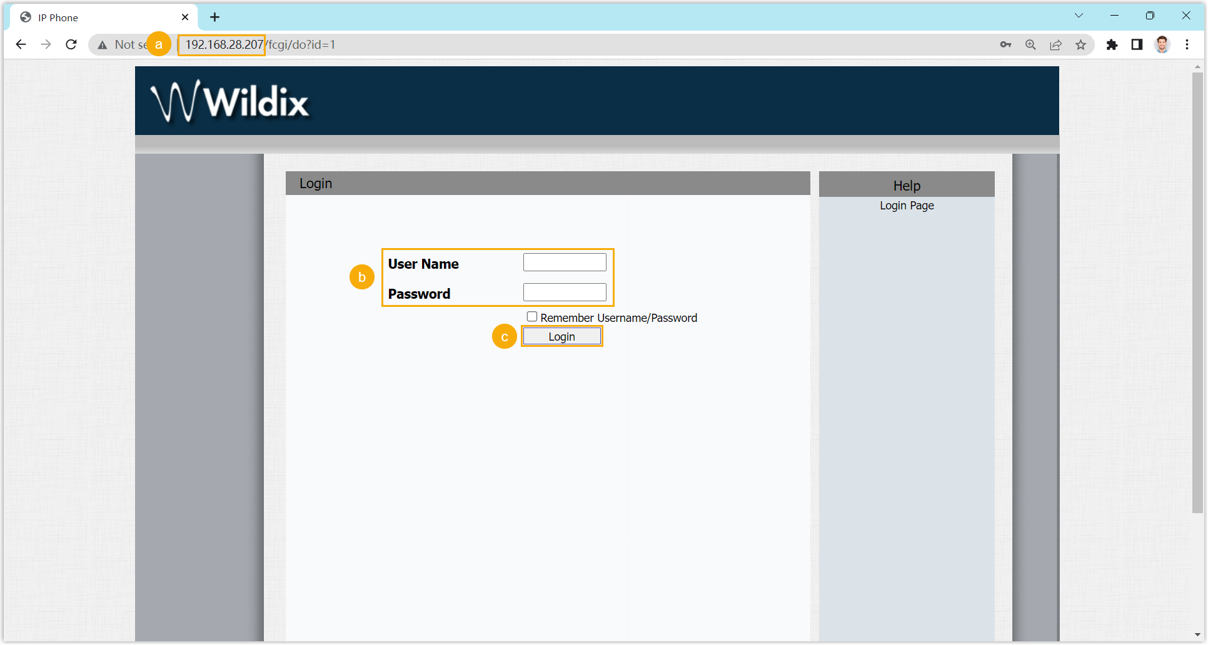Enable Remember Username/Password checkbox
Image resolution: width=1208 pixels, height=645 pixels.
[531, 317]
